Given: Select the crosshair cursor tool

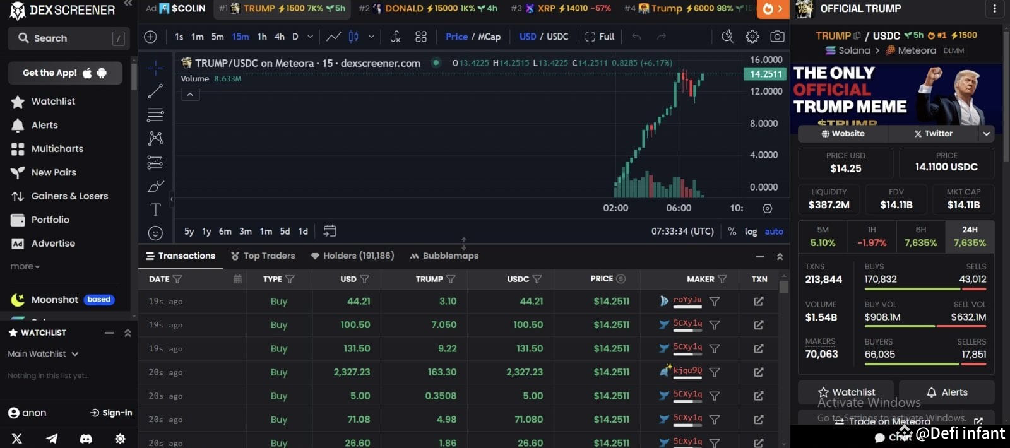Looking at the screenshot, I should (x=155, y=68).
